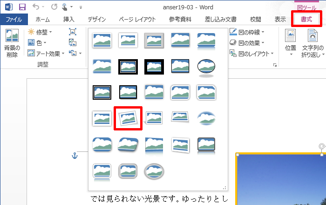Switch to the ページ レイアウト tab
This screenshot has height=205, width=326.
137,20
